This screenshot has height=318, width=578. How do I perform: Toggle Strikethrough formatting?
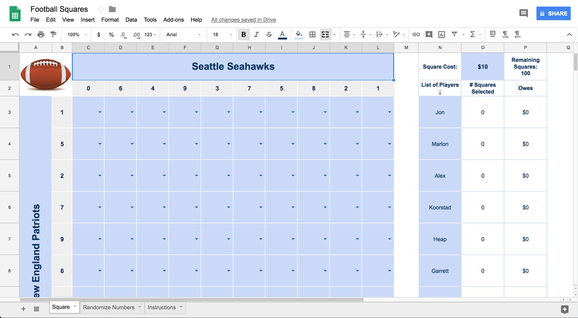[x=269, y=35]
